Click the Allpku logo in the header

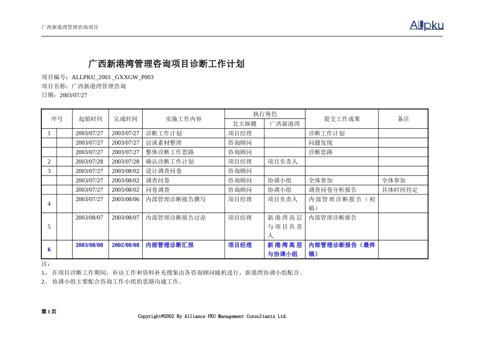coord(426,26)
